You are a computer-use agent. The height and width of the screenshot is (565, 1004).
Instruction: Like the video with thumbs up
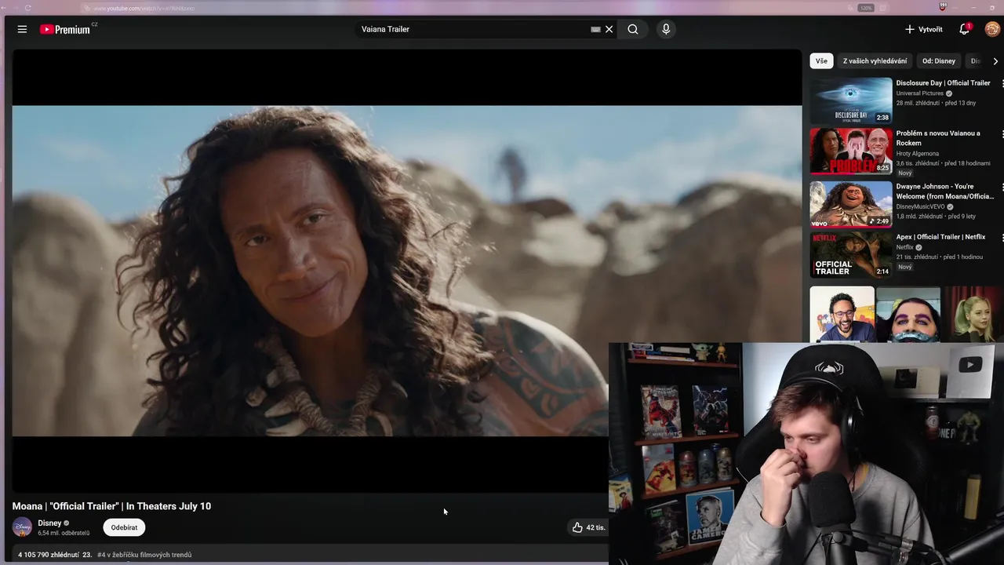pyautogui.click(x=588, y=527)
